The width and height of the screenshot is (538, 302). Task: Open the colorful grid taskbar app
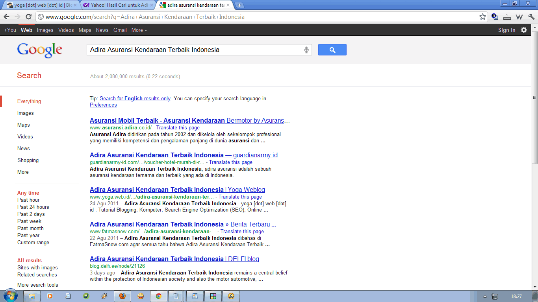point(213,296)
